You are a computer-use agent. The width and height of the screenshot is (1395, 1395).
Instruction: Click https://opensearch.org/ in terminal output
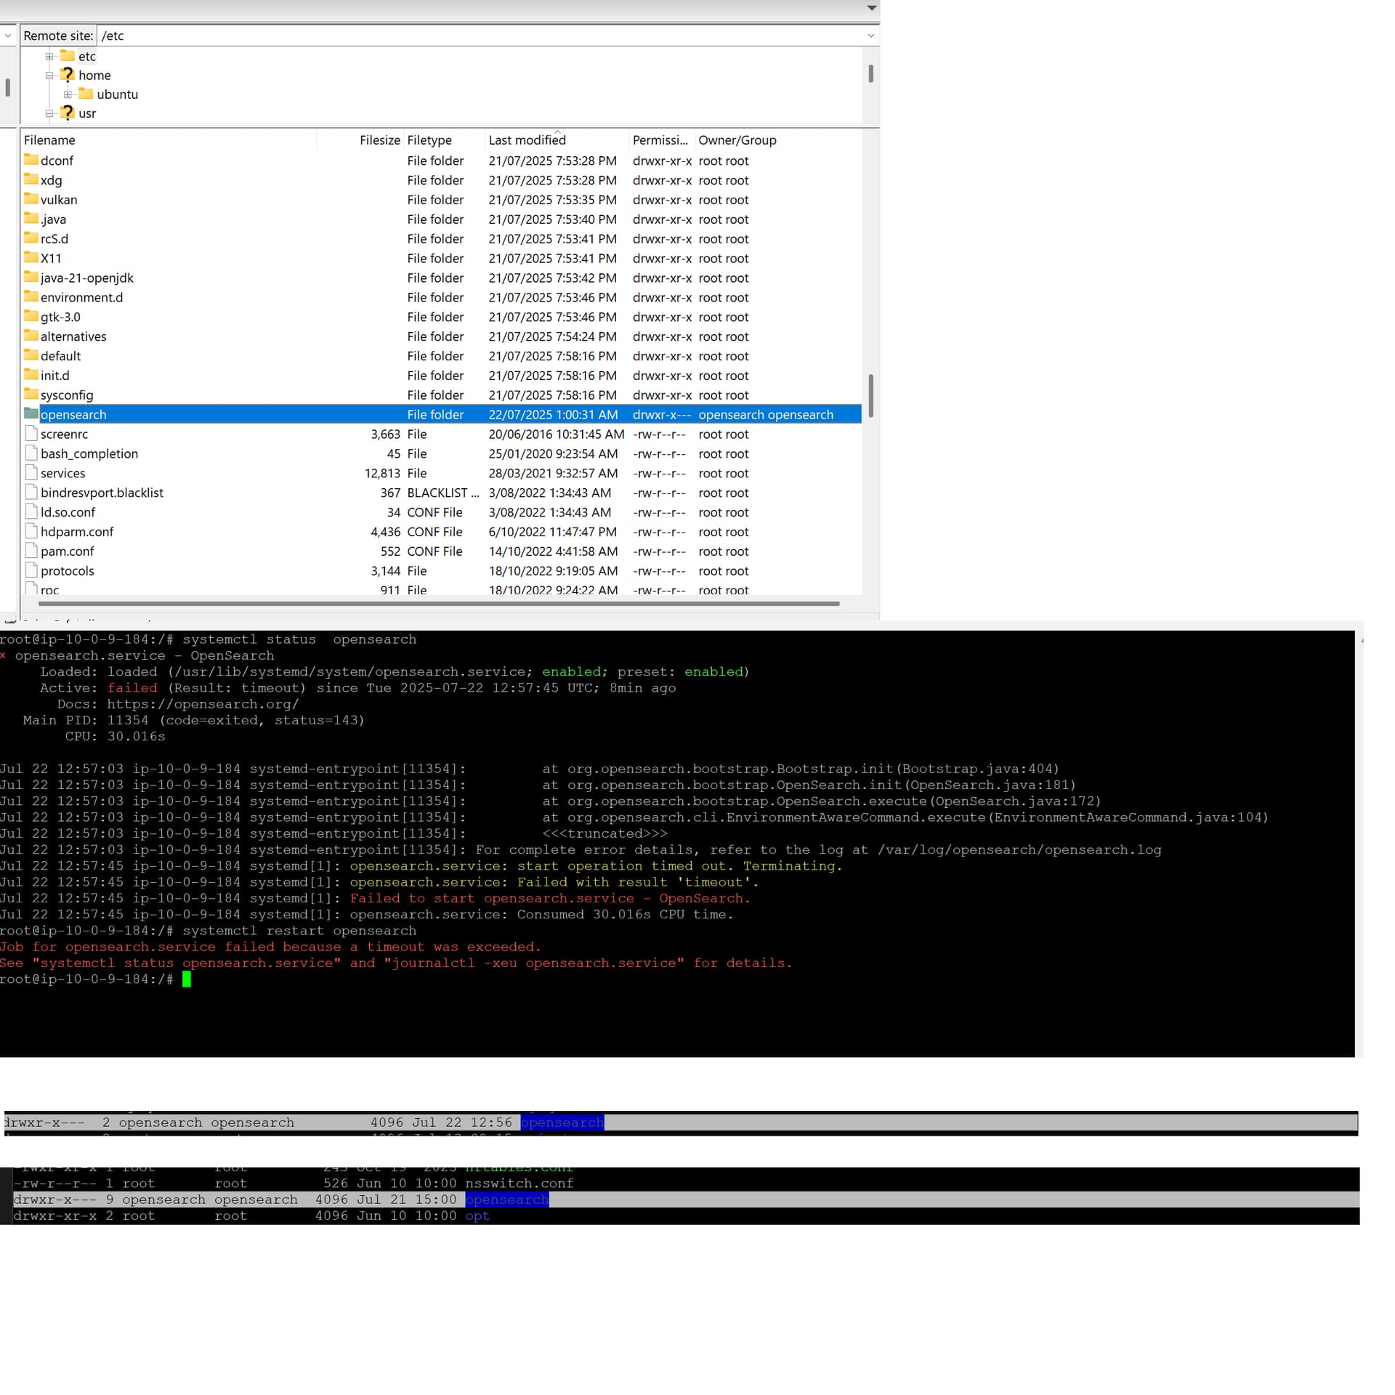[x=203, y=704]
